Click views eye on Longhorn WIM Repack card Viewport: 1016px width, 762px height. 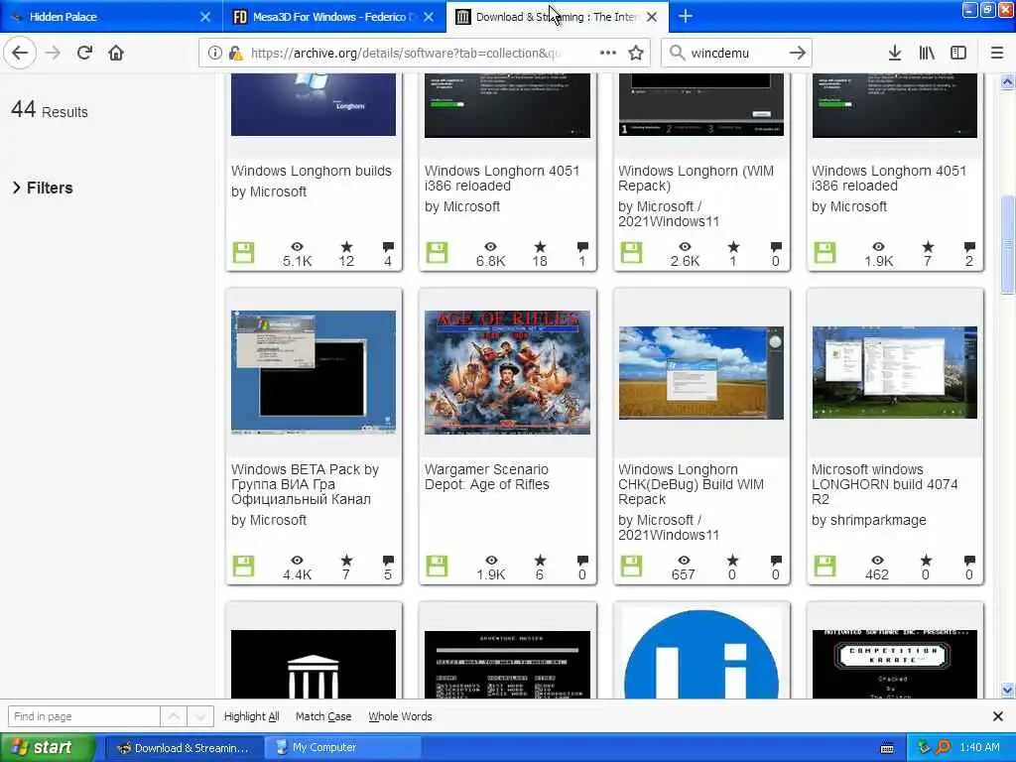[685, 246]
